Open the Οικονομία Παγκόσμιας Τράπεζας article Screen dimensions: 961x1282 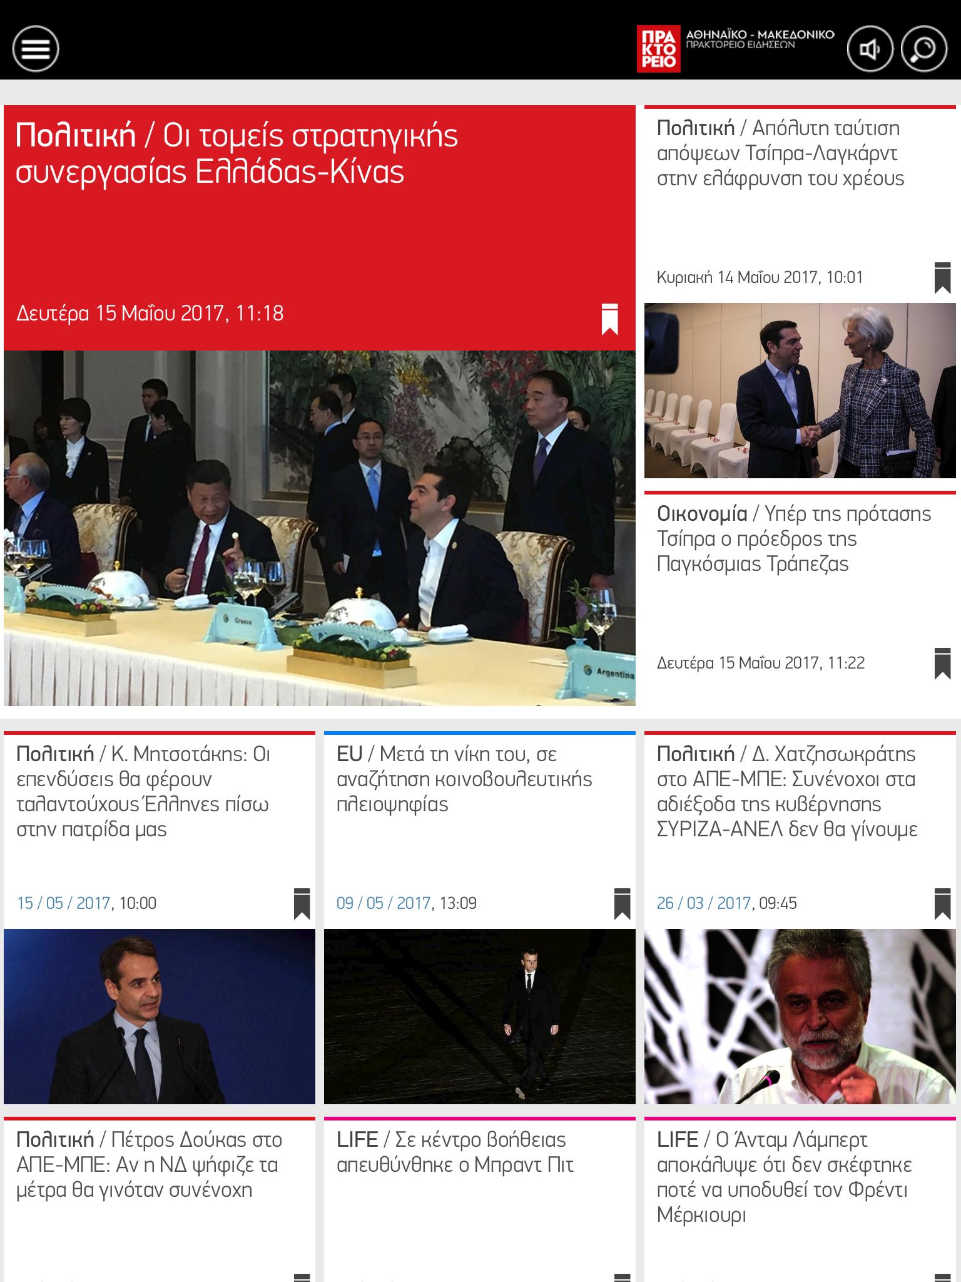point(794,539)
